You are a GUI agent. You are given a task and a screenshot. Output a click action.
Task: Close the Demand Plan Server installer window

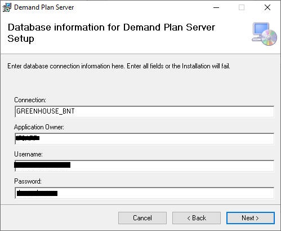(267, 7)
